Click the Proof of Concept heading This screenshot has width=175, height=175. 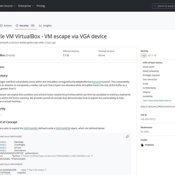tap(8, 122)
